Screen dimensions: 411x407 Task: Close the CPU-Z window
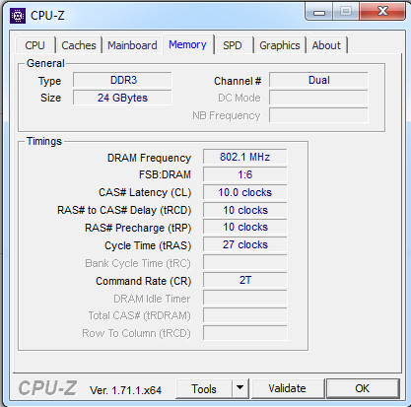[x=382, y=12]
